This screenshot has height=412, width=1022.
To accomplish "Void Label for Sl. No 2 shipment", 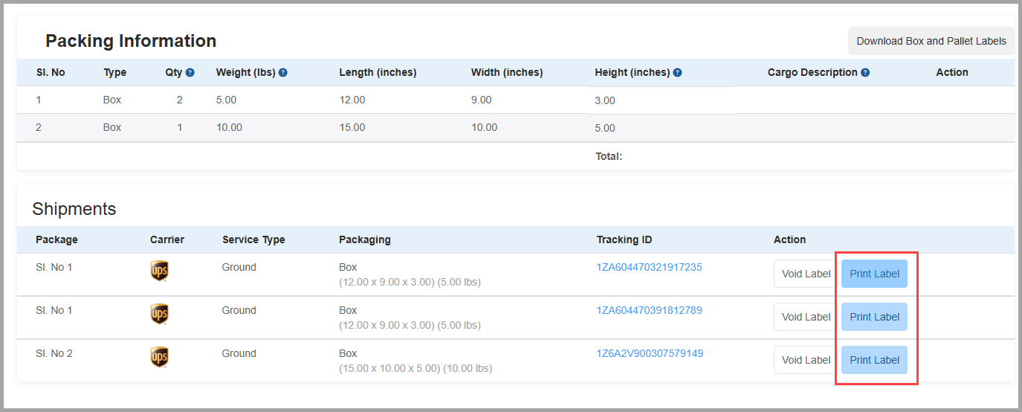I will tap(806, 360).
